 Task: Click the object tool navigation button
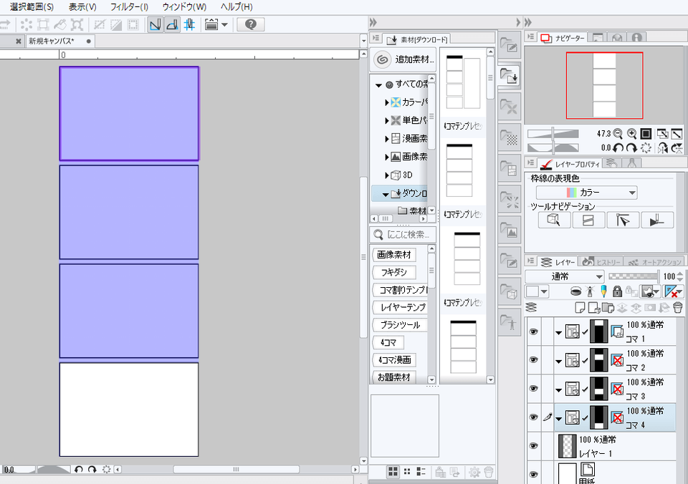[x=554, y=221]
